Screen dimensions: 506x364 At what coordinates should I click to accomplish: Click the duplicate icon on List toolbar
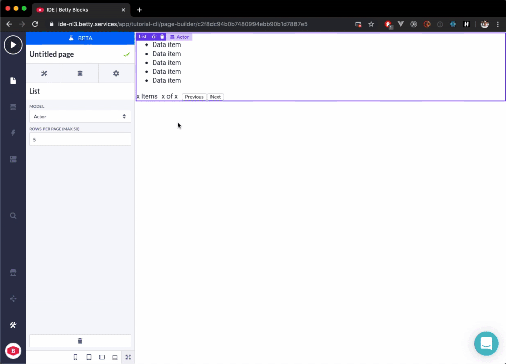click(154, 37)
